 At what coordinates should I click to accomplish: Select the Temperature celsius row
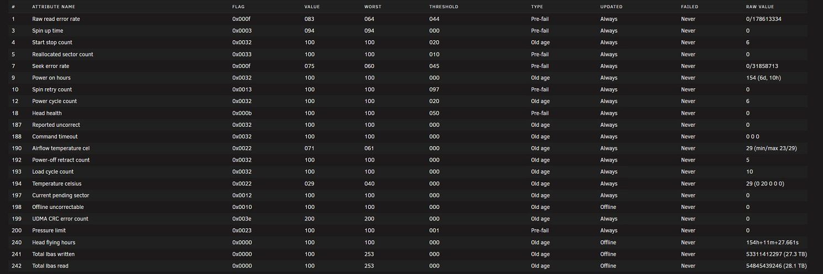(411, 184)
